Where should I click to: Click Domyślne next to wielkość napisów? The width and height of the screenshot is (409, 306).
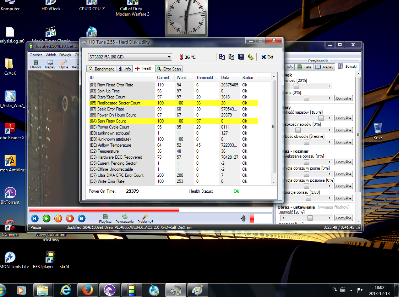pyautogui.click(x=344, y=118)
